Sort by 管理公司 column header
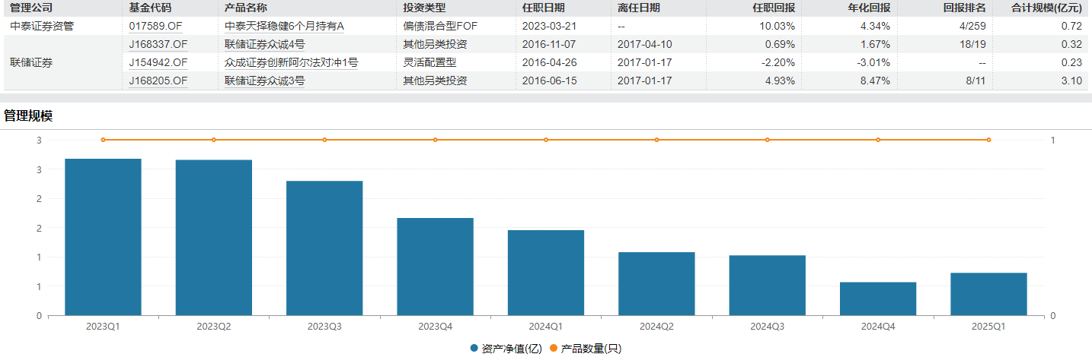This screenshot has height=357, width=1092. [x=30, y=8]
